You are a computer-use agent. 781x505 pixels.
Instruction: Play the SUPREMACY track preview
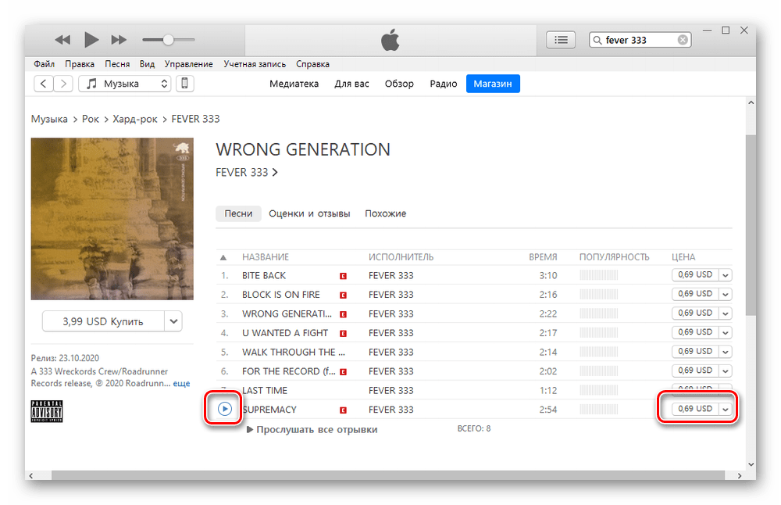224,409
